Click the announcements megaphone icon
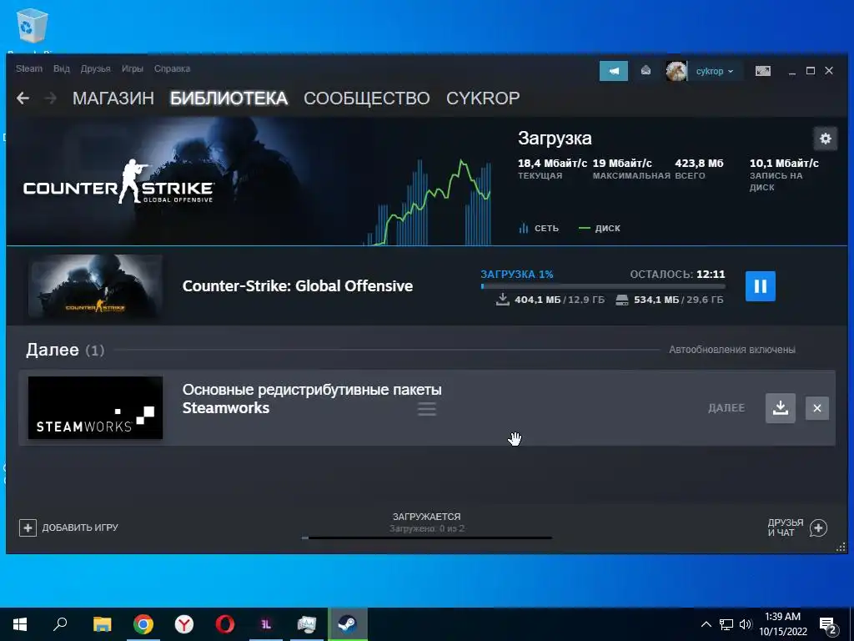The width and height of the screenshot is (854, 641). [614, 71]
